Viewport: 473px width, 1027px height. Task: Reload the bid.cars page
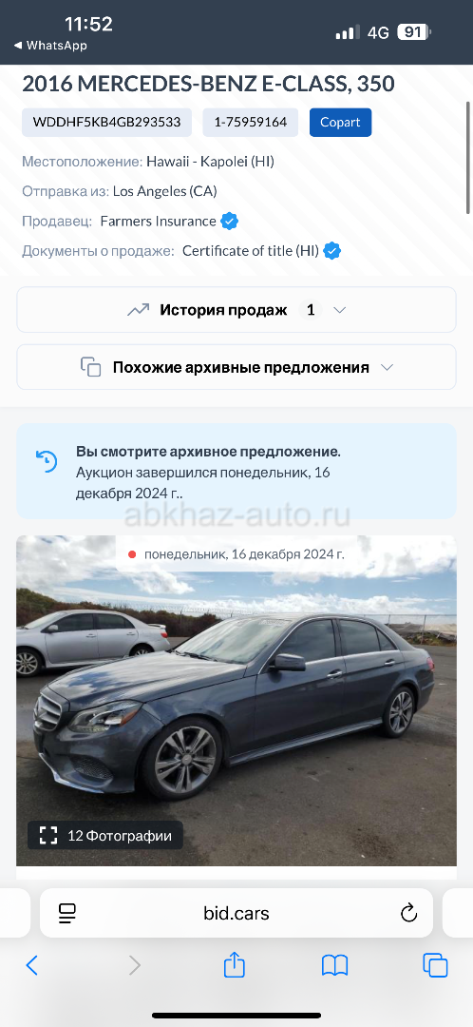click(408, 913)
